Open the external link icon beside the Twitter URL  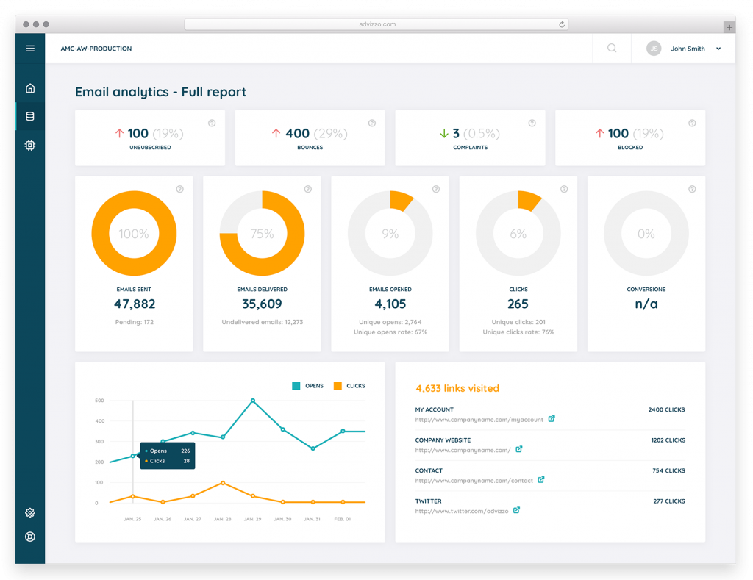click(515, 510)
